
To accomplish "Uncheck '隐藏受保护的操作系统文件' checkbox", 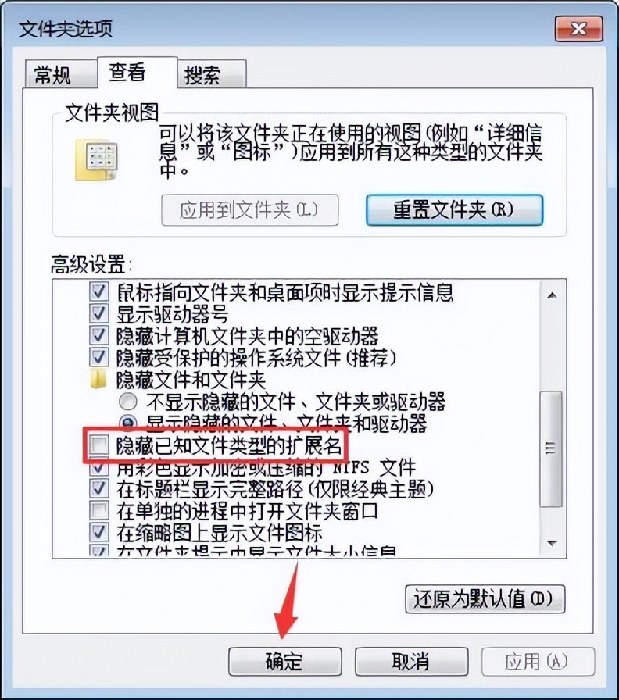I will click(x=98, y=357).
